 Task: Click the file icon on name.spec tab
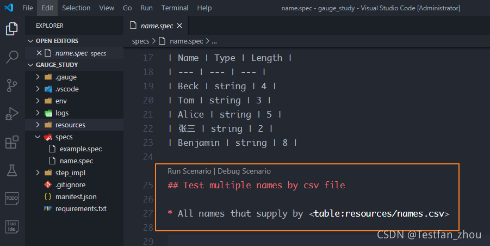tap(133, 26)
